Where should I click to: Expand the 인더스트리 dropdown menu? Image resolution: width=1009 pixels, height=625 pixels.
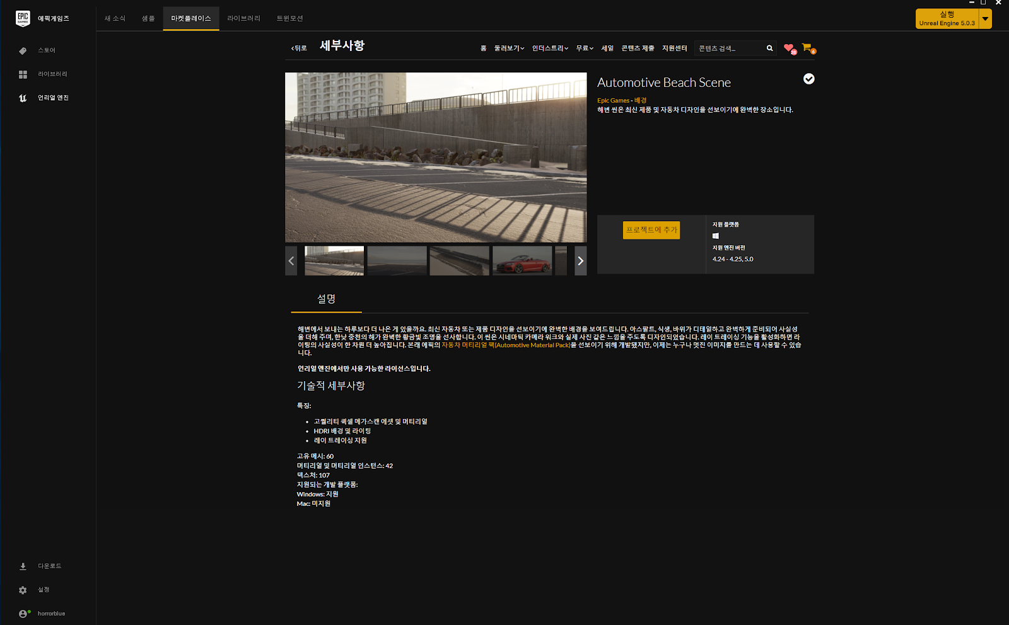(x=550, y=49)
